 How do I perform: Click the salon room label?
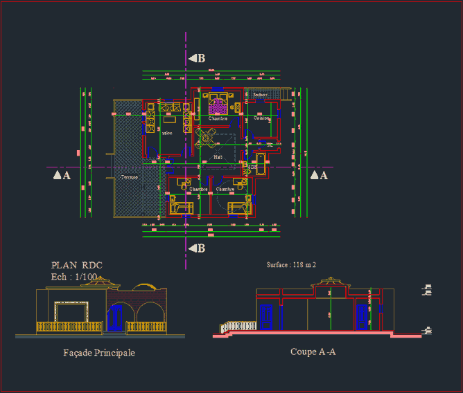point(167,134)
